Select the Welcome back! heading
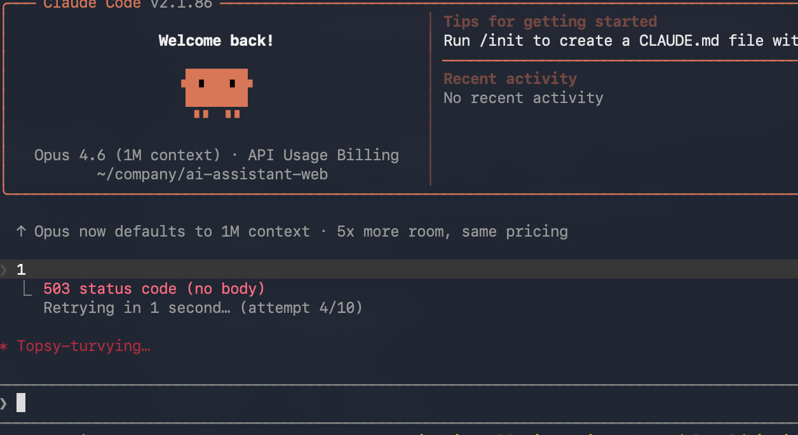Viewport: 798px width, 435px height. [216, 41]
